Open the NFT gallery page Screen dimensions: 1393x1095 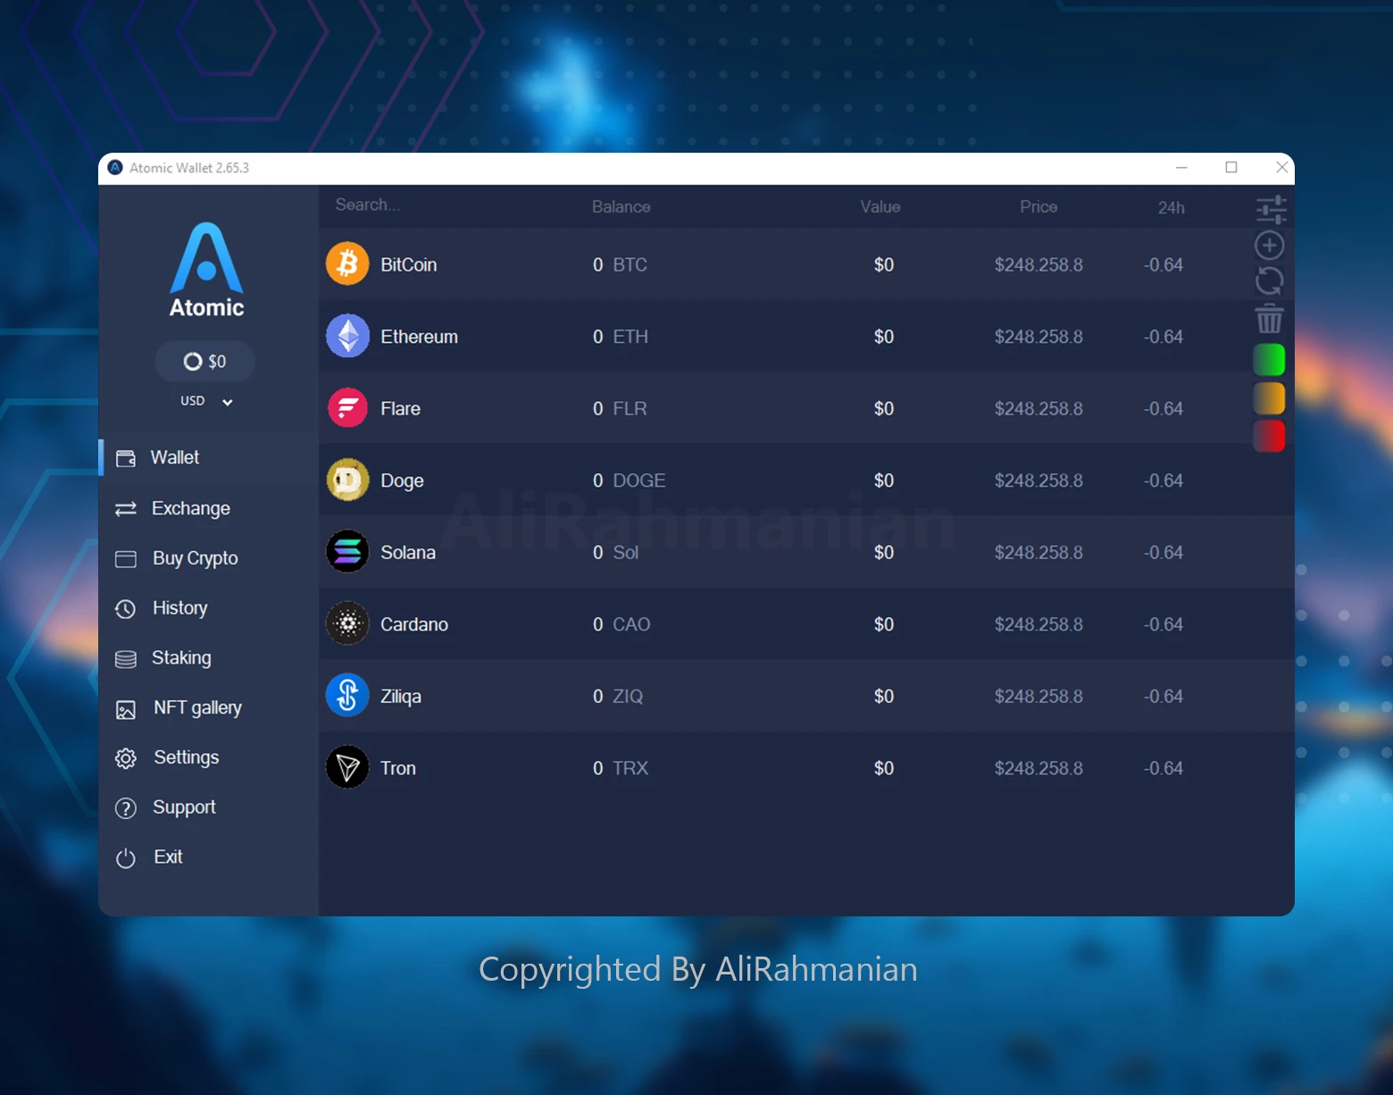coord(196,708)
